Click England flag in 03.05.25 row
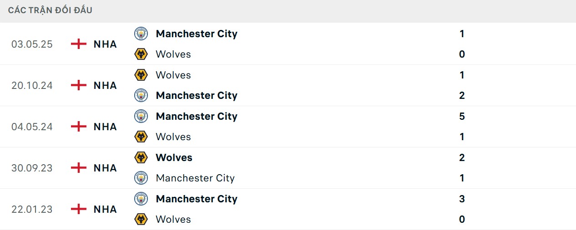 pyautogui.click(x=79, y=44)
